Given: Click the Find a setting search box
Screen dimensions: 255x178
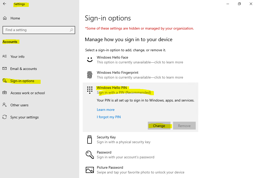Looking at the screenshot, I should [x=39, y=30].
